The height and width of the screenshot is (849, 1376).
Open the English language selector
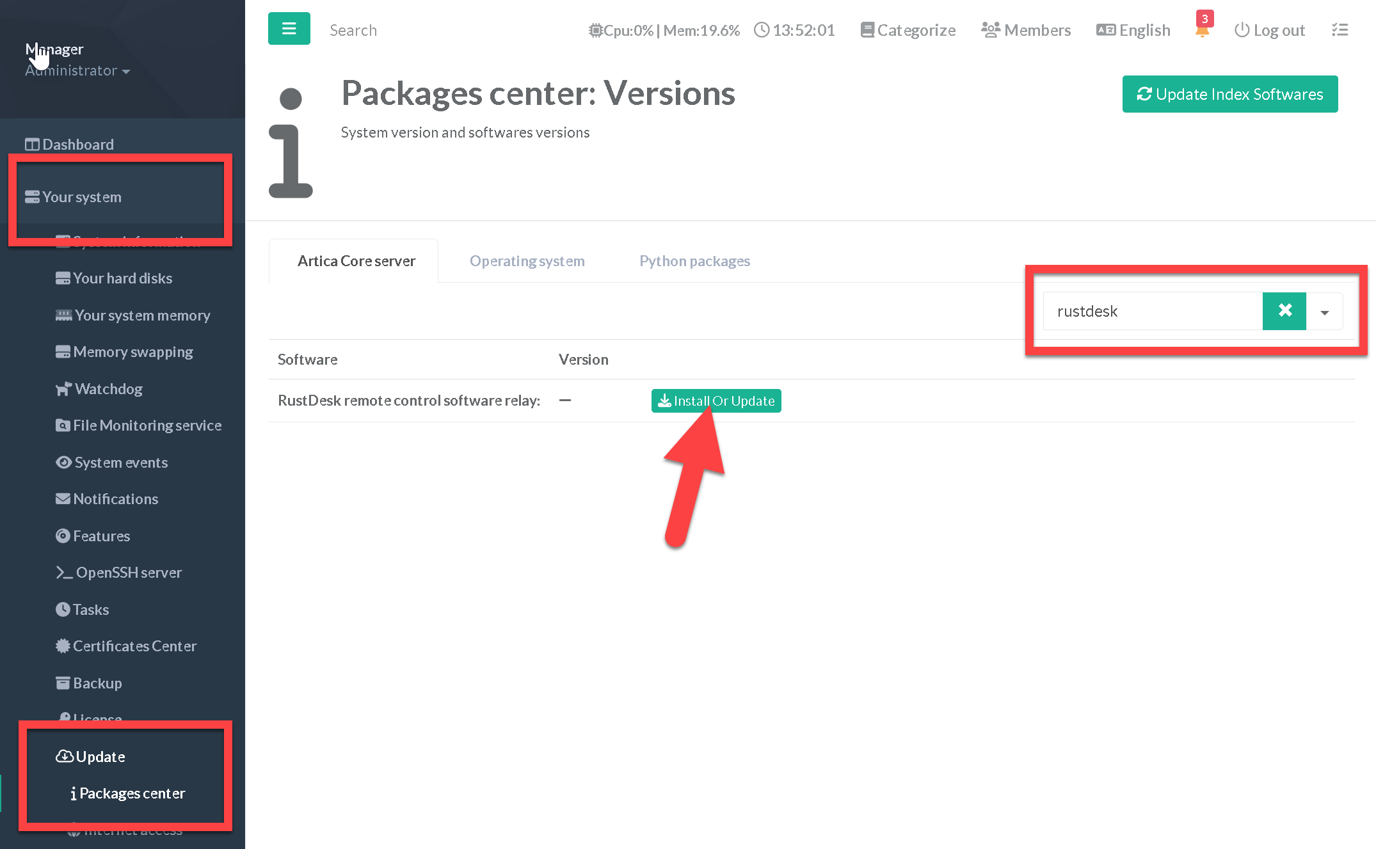[x=1133, y=30]
